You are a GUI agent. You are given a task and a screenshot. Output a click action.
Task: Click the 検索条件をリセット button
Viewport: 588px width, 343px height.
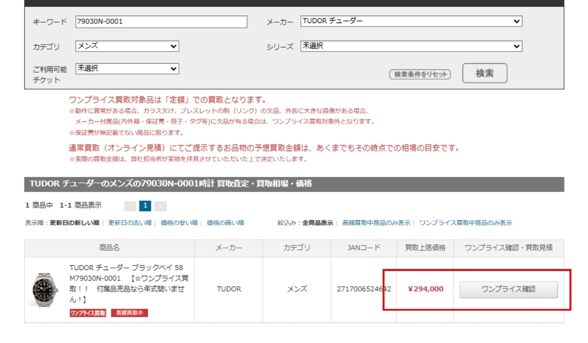(x=420, y=74)
